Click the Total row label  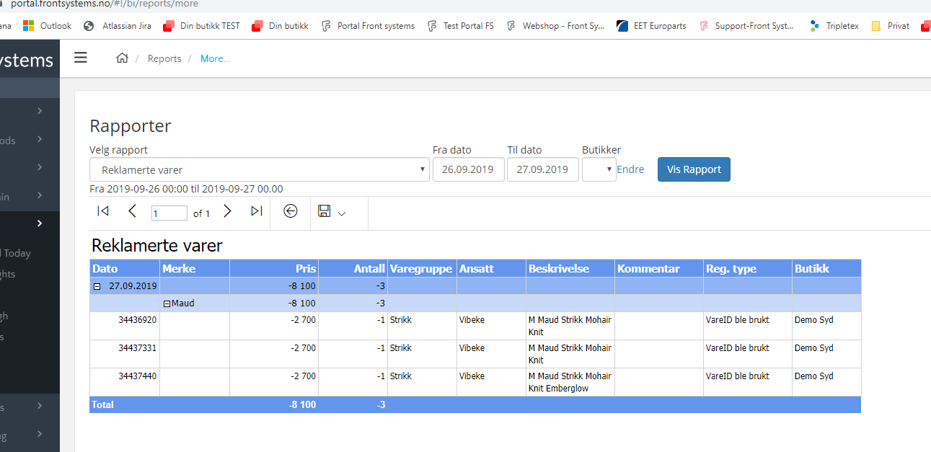pos(103,404)
